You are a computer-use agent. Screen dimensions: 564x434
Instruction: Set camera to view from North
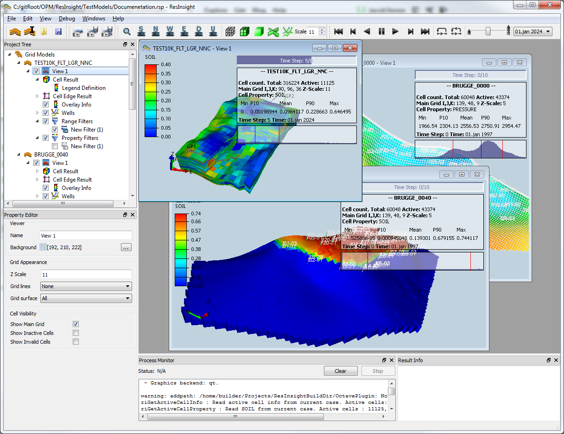coord(156,31)
